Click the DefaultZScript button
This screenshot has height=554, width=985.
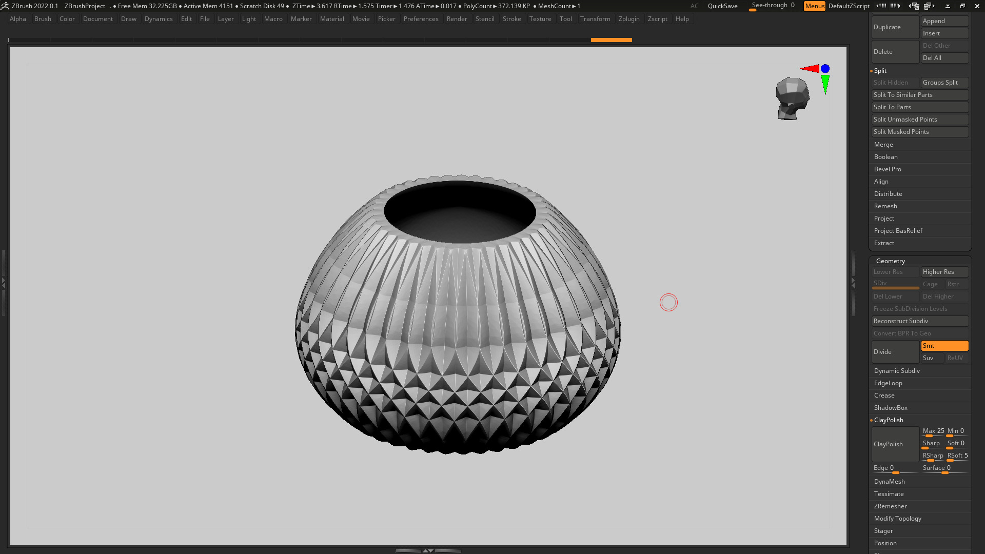point(849,6)
